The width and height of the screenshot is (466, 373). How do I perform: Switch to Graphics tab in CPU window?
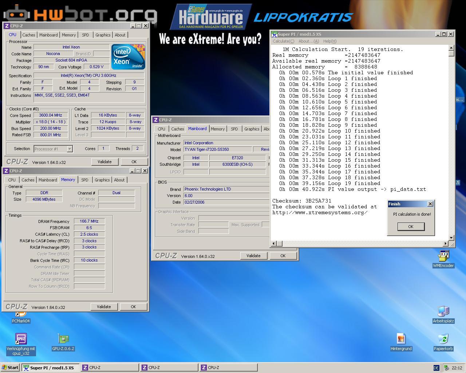point(103,35)
